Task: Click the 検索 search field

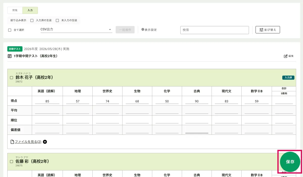Action: tap(214, 30)
